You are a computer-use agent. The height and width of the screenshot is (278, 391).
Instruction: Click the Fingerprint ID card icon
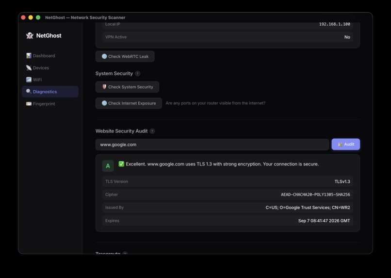click(x=29, y=103)
